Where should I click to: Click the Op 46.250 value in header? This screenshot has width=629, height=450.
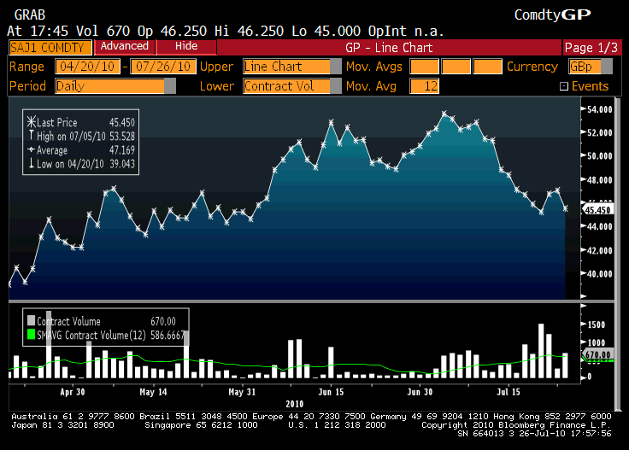point(172,31)
